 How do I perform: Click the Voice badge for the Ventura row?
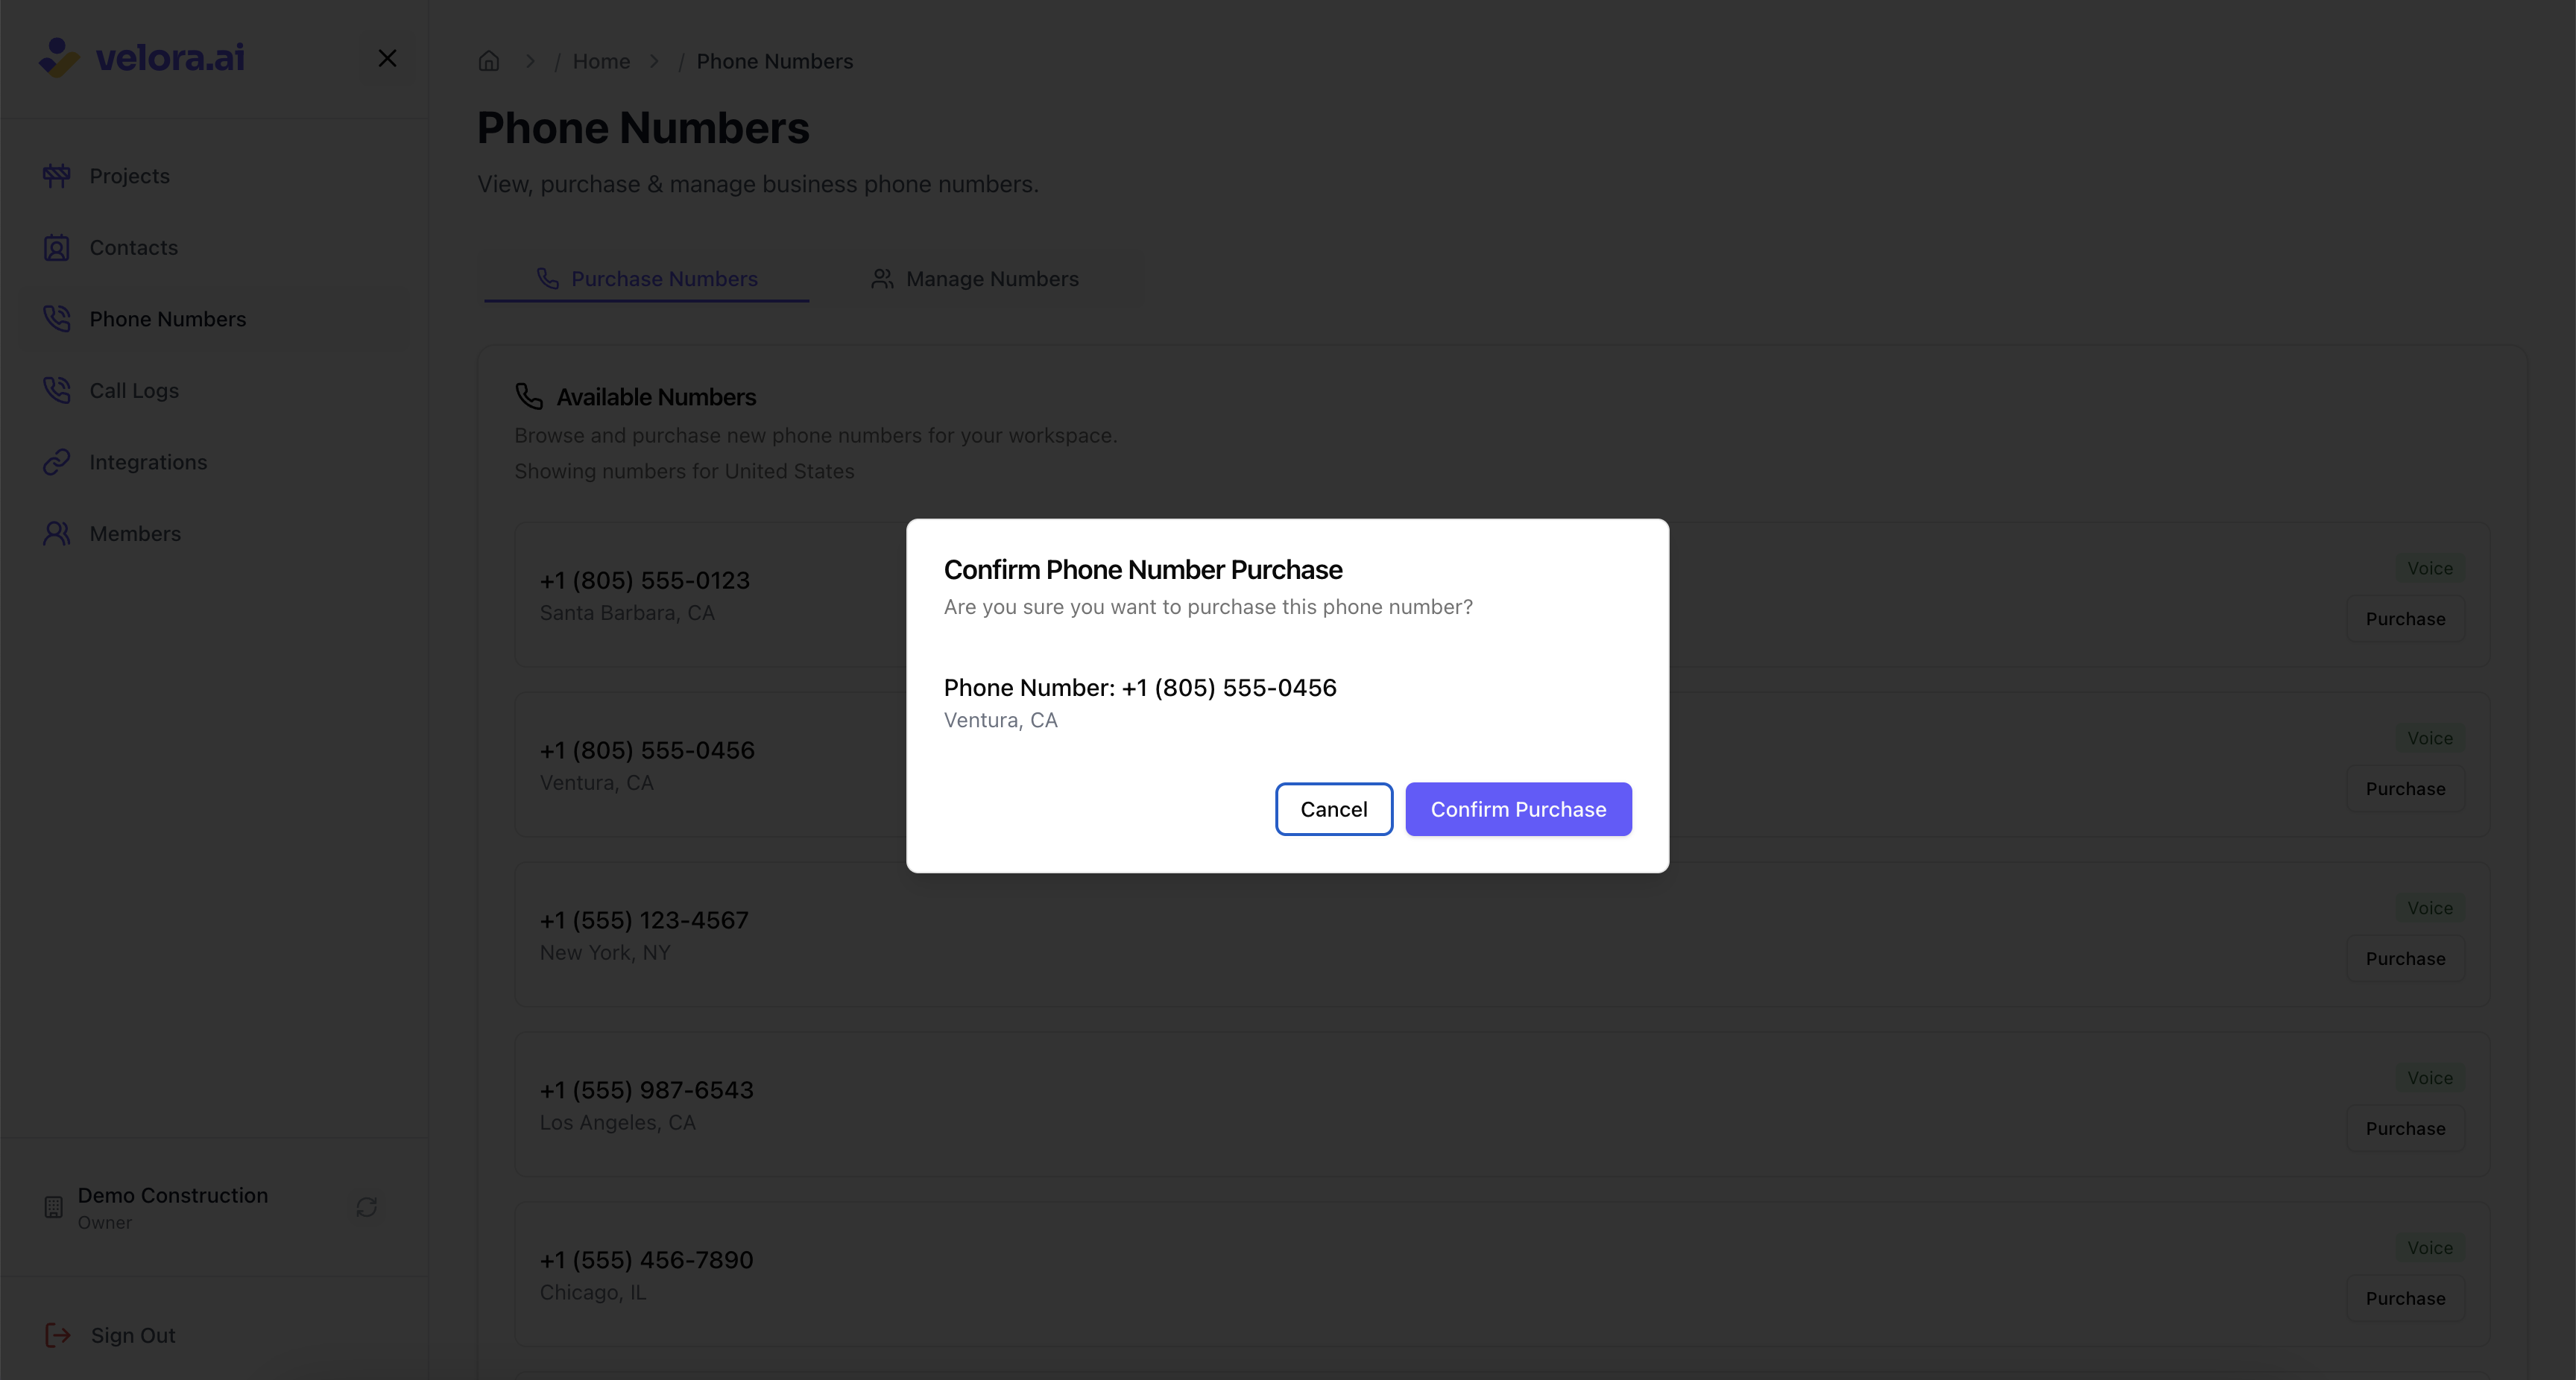click(2430, 738)
